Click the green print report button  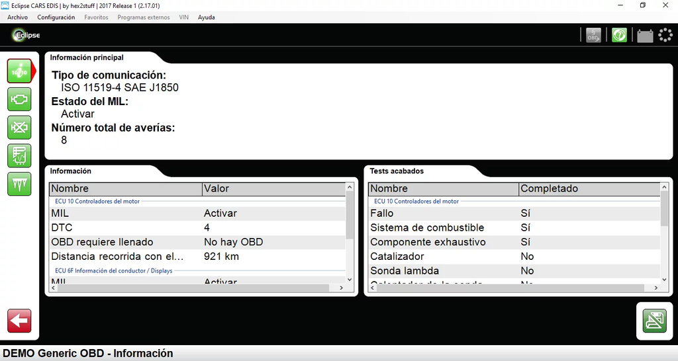click(x=654, y=321)
